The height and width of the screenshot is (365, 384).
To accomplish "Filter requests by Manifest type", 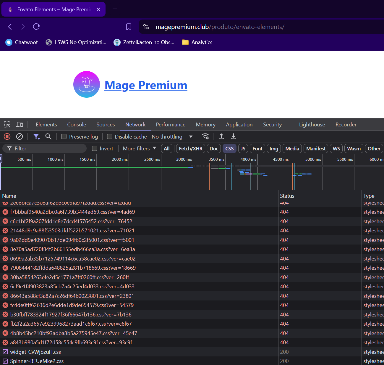I will (316, 149).
